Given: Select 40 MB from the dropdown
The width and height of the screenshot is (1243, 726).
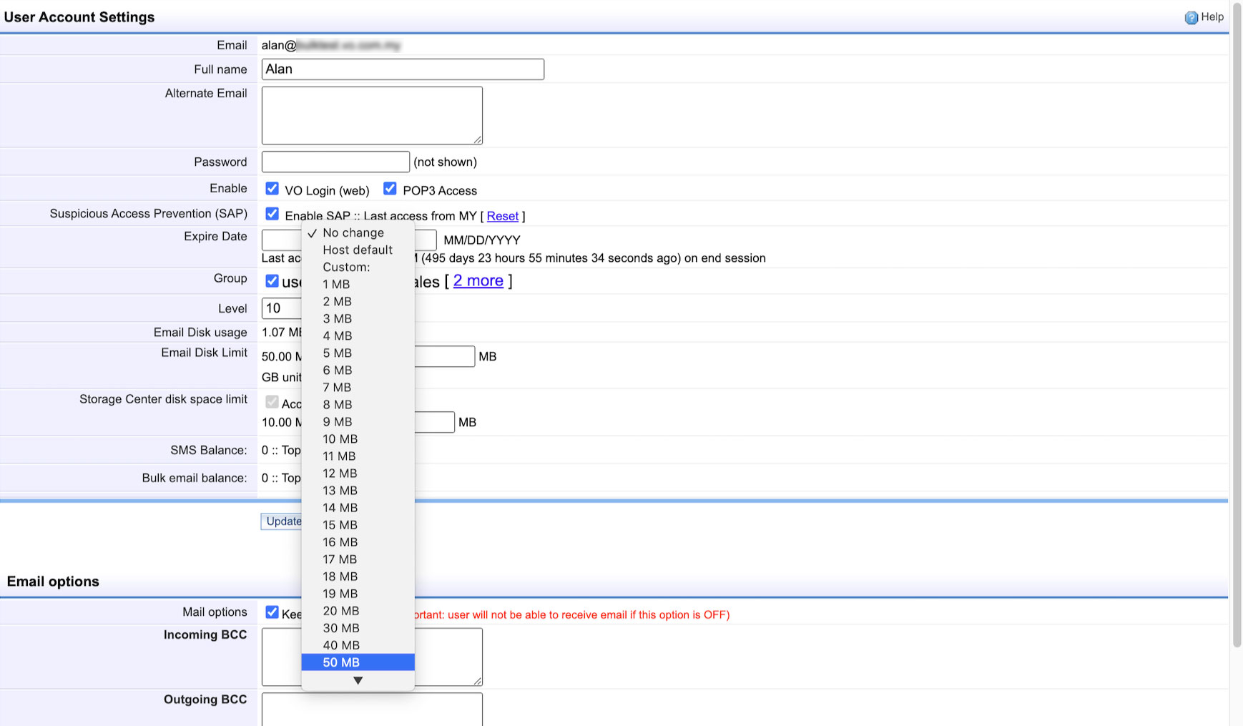Looking at the screenshot, I should tap(340, 645).
